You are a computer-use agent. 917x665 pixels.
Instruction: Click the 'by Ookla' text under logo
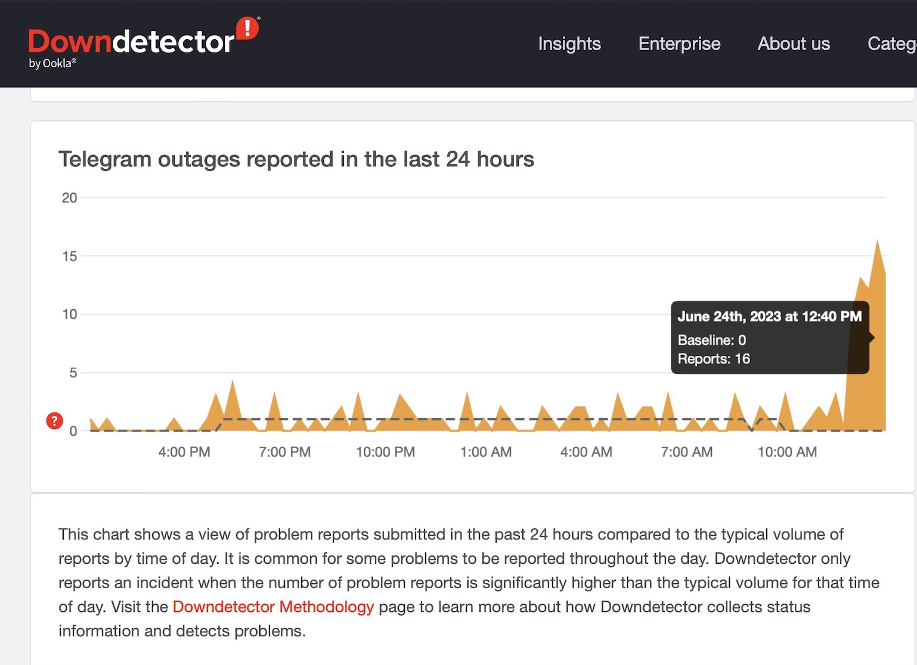[x=52, y=64]
